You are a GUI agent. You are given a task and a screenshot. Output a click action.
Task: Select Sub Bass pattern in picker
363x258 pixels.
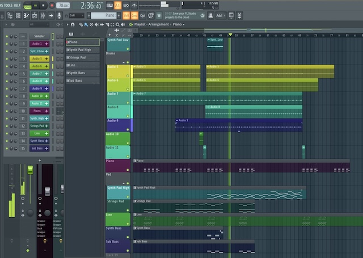point(83,81)
